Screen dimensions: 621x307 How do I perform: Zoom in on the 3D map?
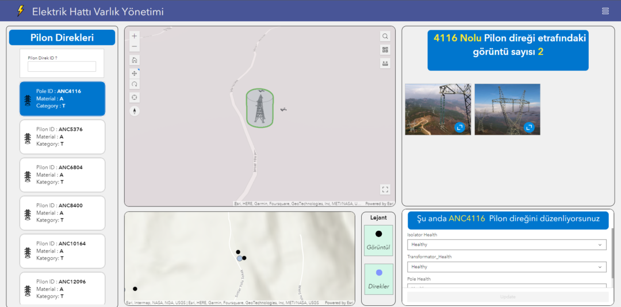click(x=134, y=36)
